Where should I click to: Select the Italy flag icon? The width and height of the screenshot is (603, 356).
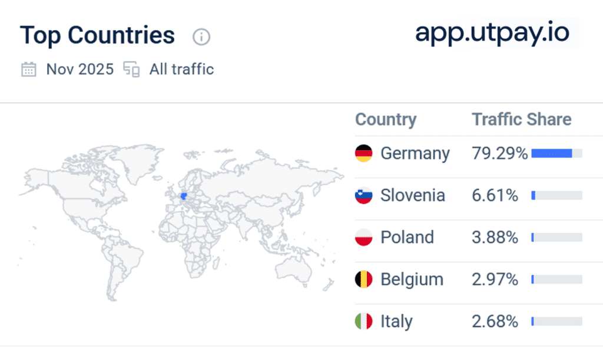pos(364,321)
